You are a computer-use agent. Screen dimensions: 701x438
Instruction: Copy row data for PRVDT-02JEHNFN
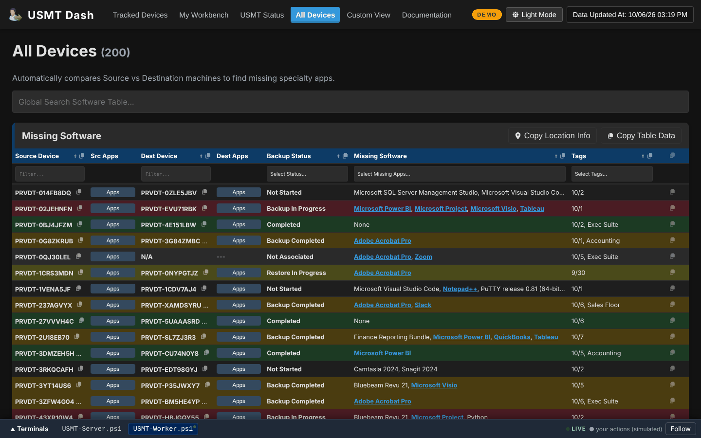[672, 208]
